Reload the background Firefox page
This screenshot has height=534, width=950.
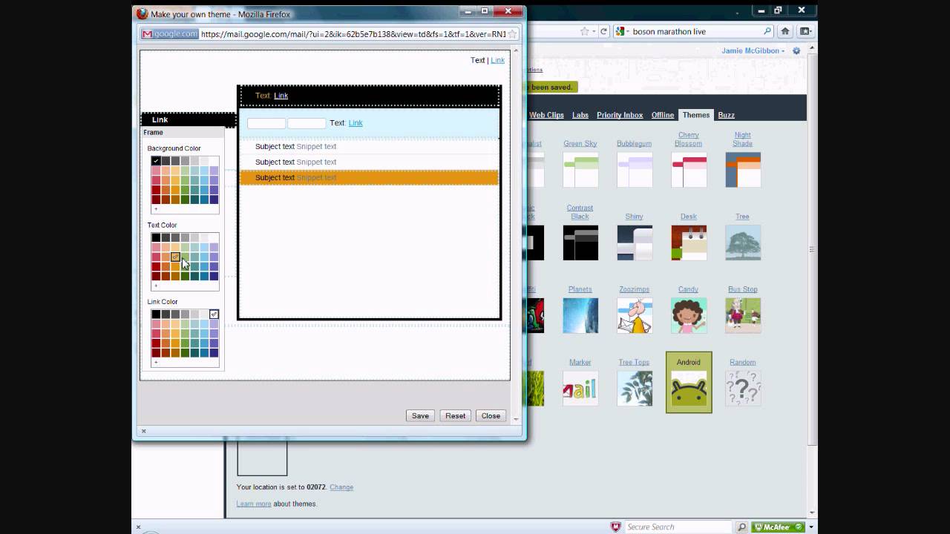(x=604, y=31)
